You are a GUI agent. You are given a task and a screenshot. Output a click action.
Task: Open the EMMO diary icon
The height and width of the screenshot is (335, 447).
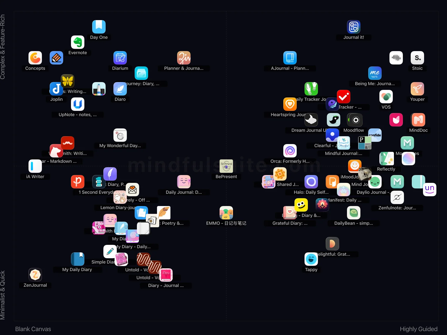tap(226, 212)
